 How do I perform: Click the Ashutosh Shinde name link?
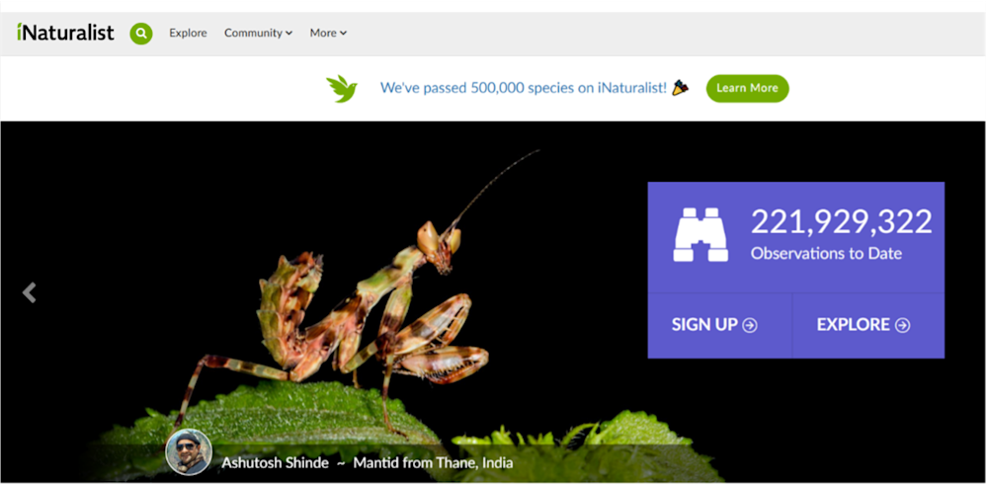[x=275, y=463]
